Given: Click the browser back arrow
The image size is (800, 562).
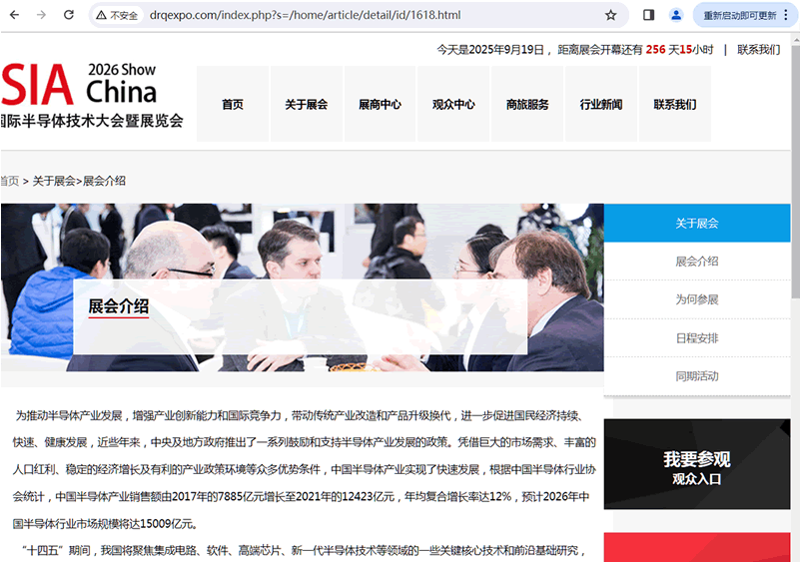Looking at the screenshot, I should click(13, 15).
